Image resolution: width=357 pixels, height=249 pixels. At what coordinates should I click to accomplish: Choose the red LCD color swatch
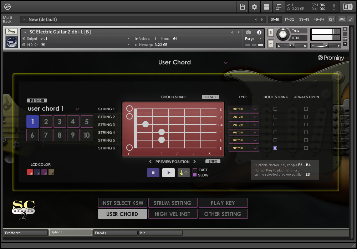coord(30,172)
